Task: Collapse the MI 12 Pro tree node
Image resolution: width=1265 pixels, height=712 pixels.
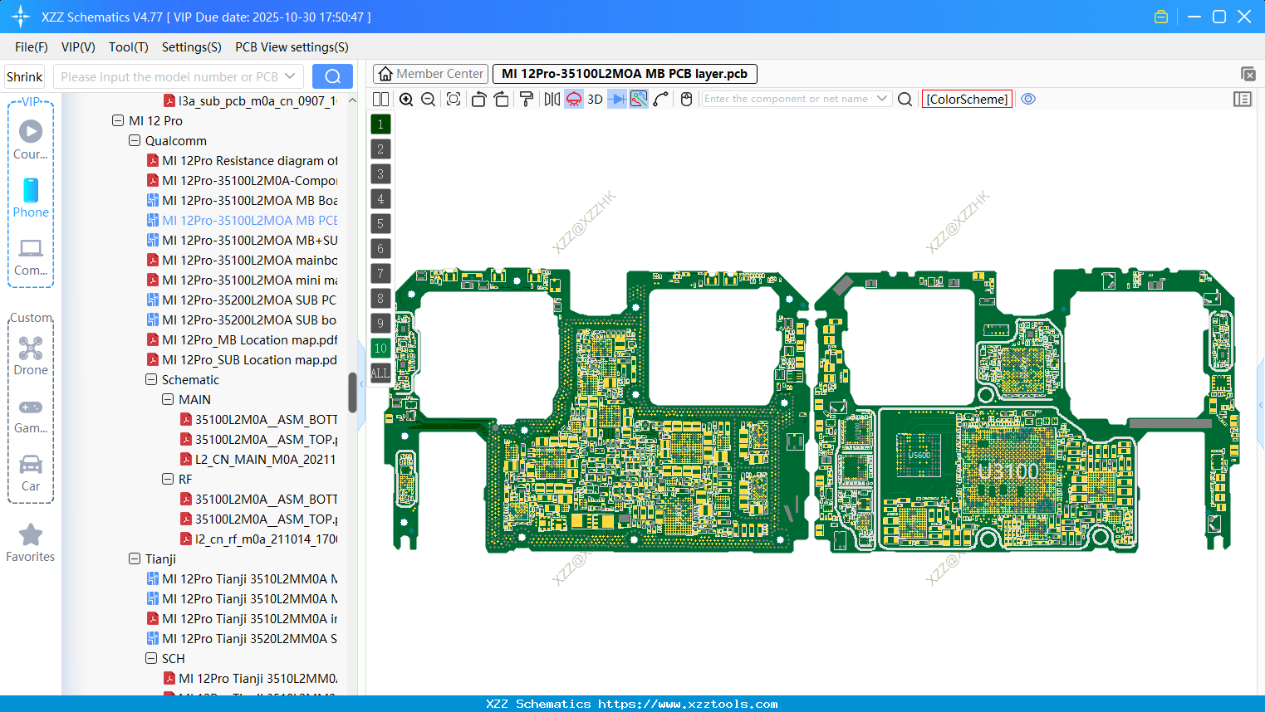Action: (118, 120)
